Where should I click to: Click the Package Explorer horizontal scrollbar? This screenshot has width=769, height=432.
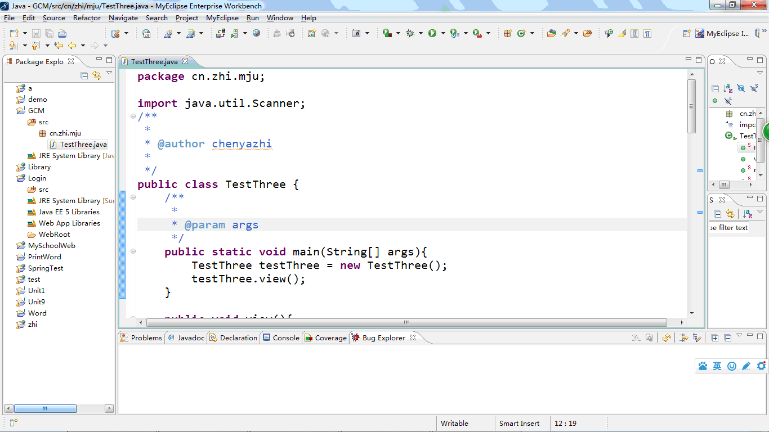coord(45,408)
